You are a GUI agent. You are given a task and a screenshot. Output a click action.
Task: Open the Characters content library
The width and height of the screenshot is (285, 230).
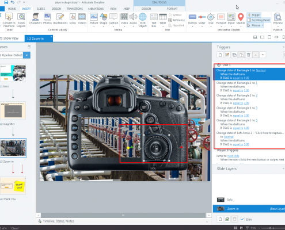point(35,18)
